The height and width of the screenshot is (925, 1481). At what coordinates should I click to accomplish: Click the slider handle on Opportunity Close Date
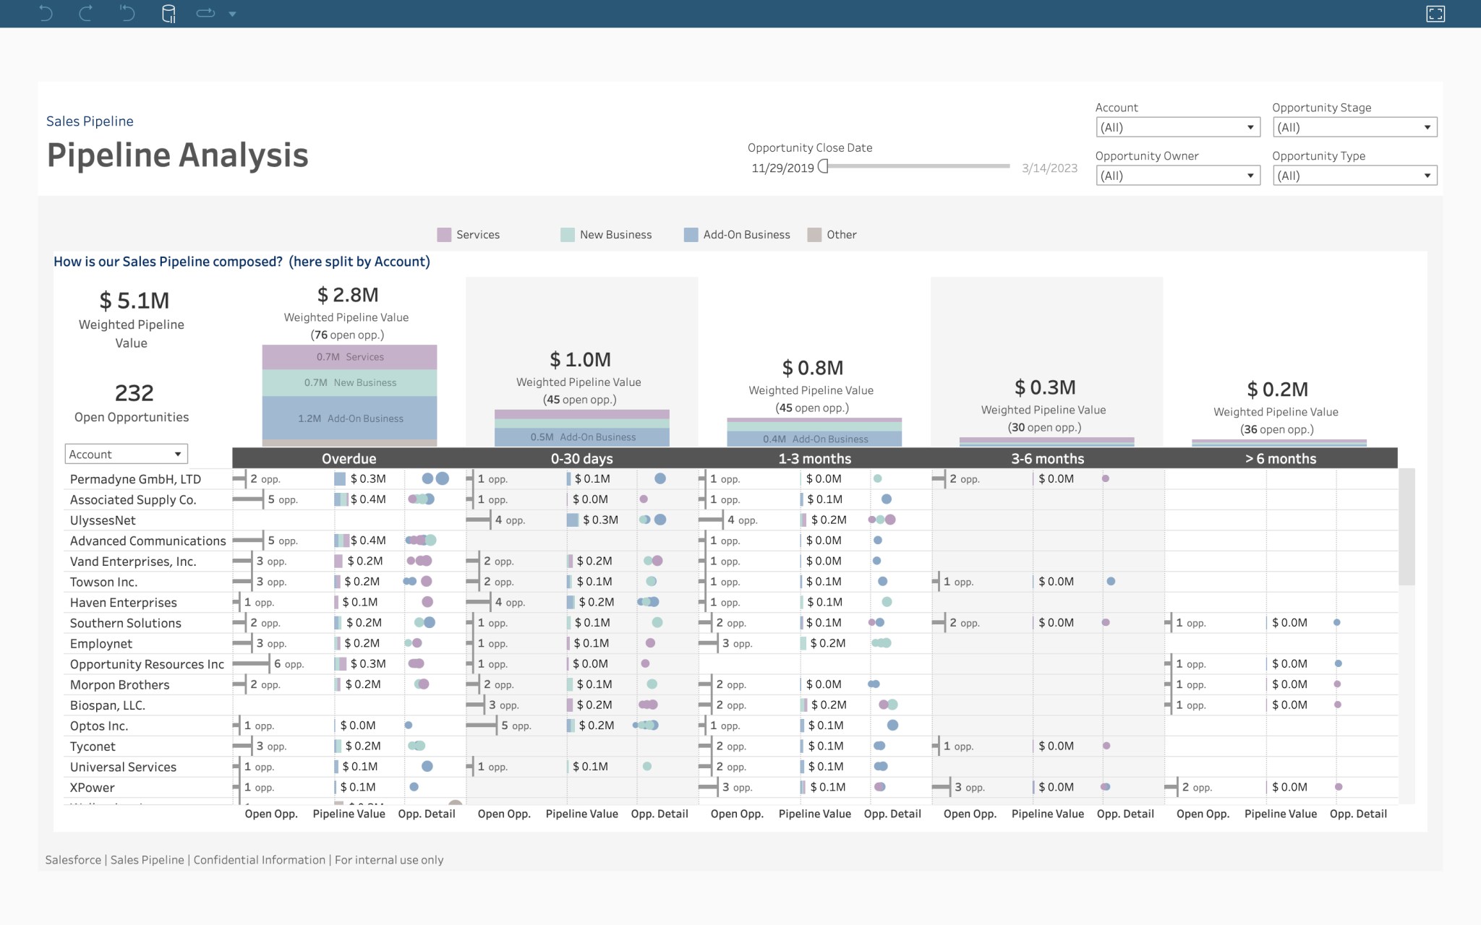click(822, 166)
